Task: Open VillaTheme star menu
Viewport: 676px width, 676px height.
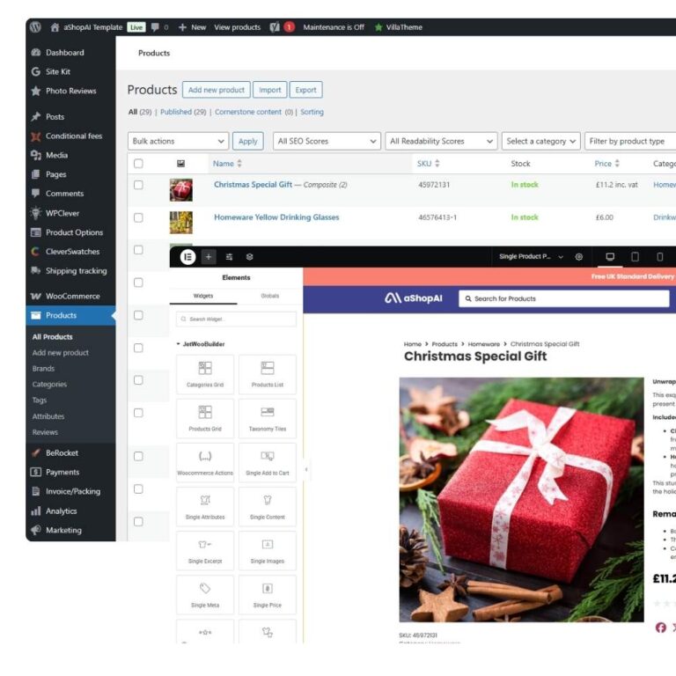Action: tap(399, 27)
